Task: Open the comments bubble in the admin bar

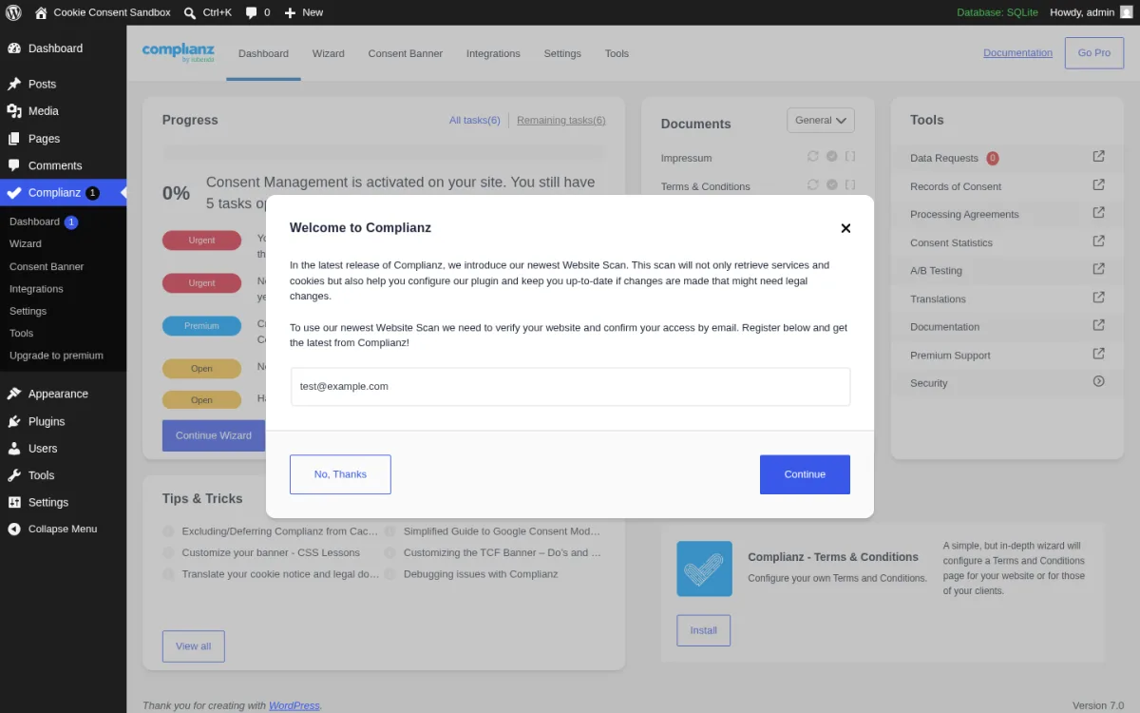Action: click(x=257, y=12)
